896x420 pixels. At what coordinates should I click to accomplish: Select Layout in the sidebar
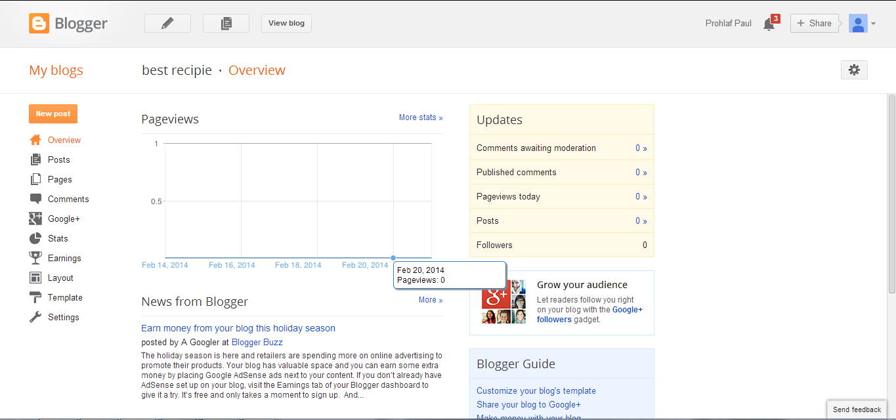point(60,278)
